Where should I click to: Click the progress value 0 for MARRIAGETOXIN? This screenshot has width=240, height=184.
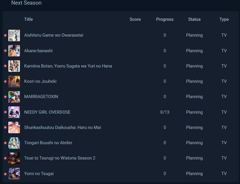coord(165,97)
